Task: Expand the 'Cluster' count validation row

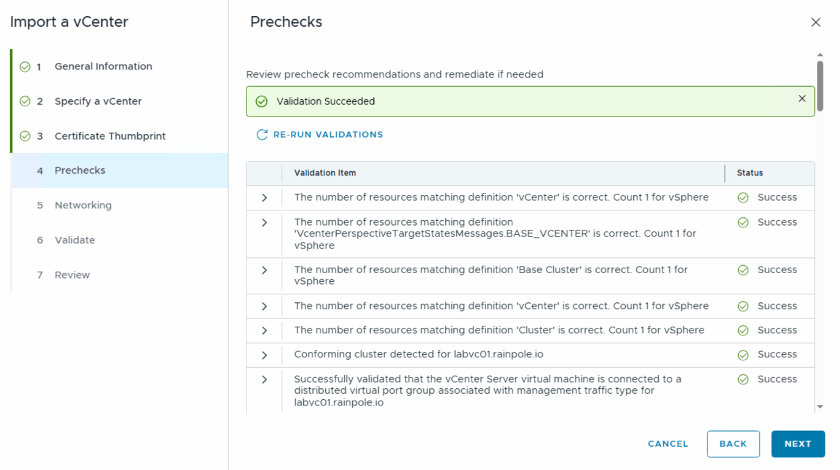Action: tap(264, 330)
